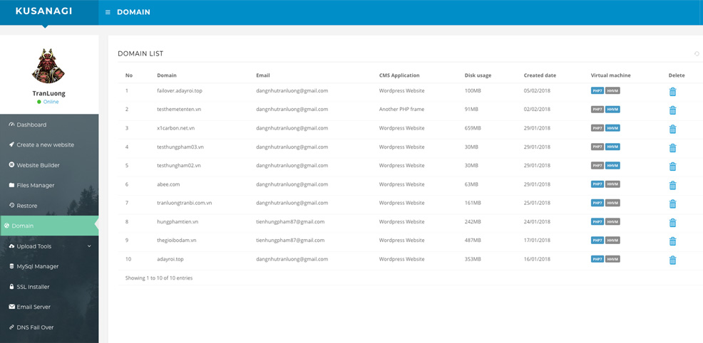Click the trash icon for hungphamtien.vn
The height and width of the screenshot is (343, 703).
[672, 223]
